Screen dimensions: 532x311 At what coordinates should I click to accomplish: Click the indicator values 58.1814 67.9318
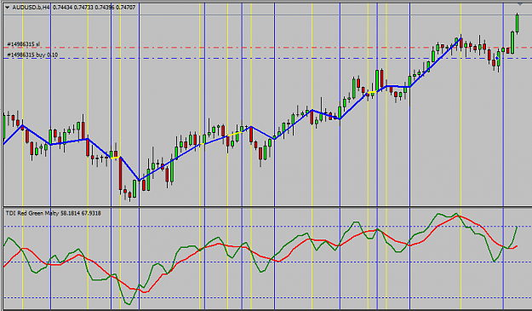tap(81, 213)
